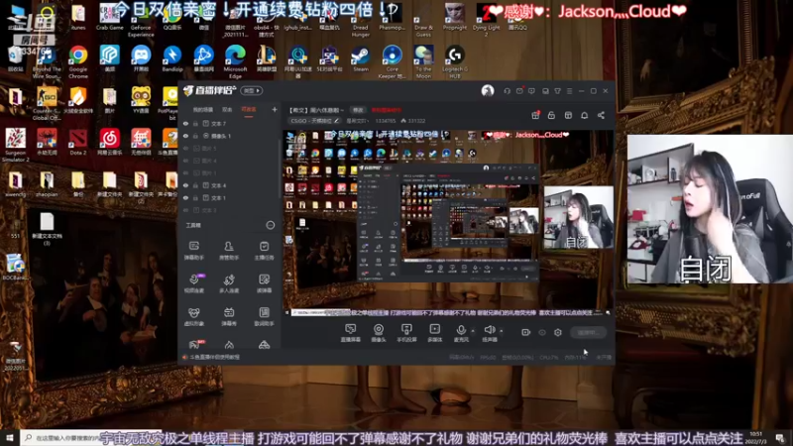
Task: Click the record video icon in bottom bar
Action: click(x=525, y=332)
